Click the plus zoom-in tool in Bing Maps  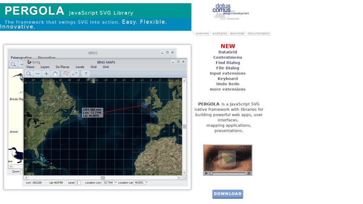tap(46, 73)
